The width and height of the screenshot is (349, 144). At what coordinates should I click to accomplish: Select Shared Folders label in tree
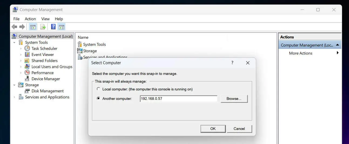click(45, 61)
